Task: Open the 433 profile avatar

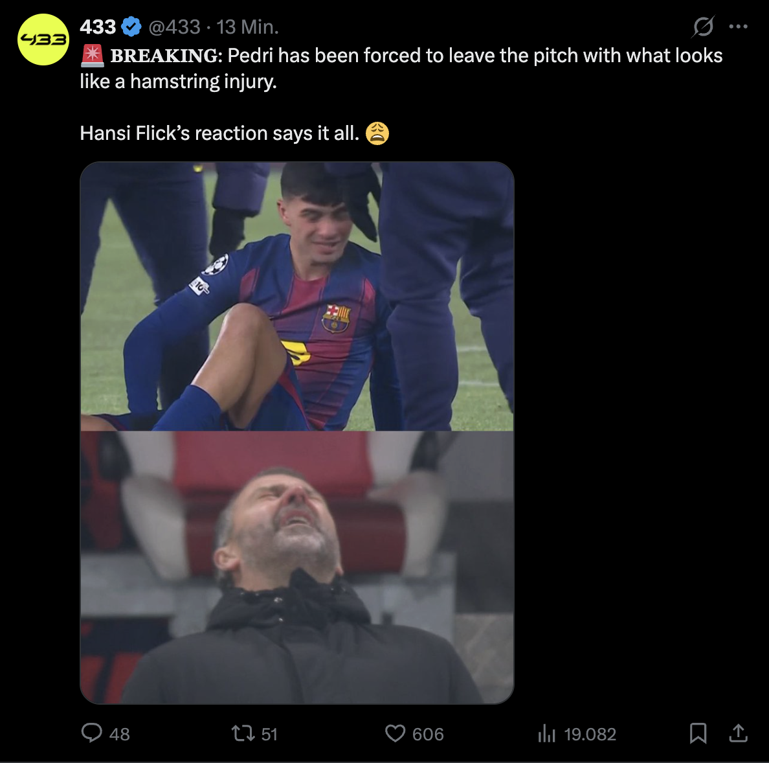Action: (43, 40)
